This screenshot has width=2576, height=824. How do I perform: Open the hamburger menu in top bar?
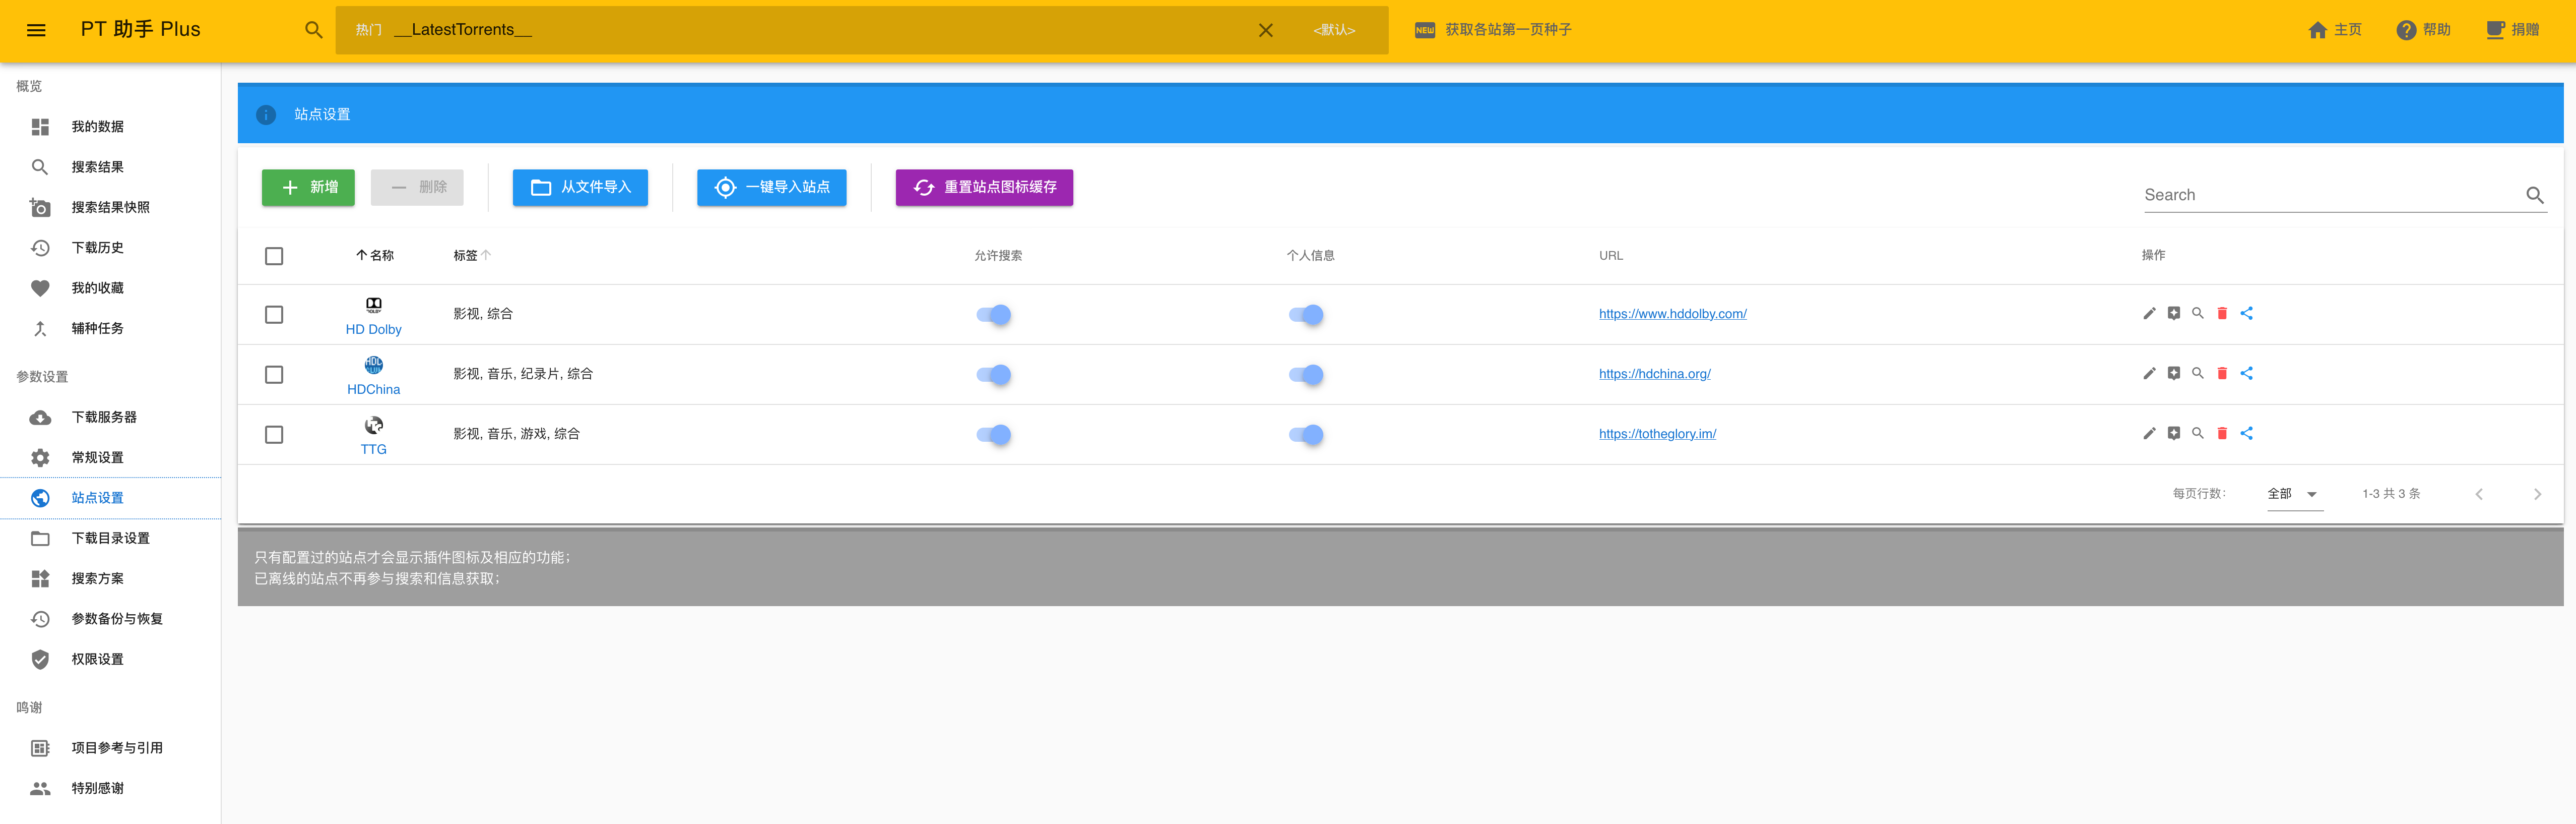click(36, 30)
